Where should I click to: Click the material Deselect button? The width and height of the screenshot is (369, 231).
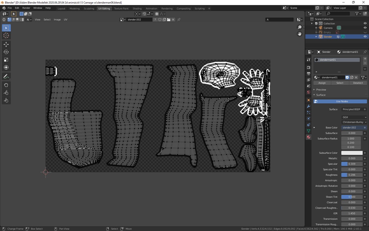click(358, 83)
